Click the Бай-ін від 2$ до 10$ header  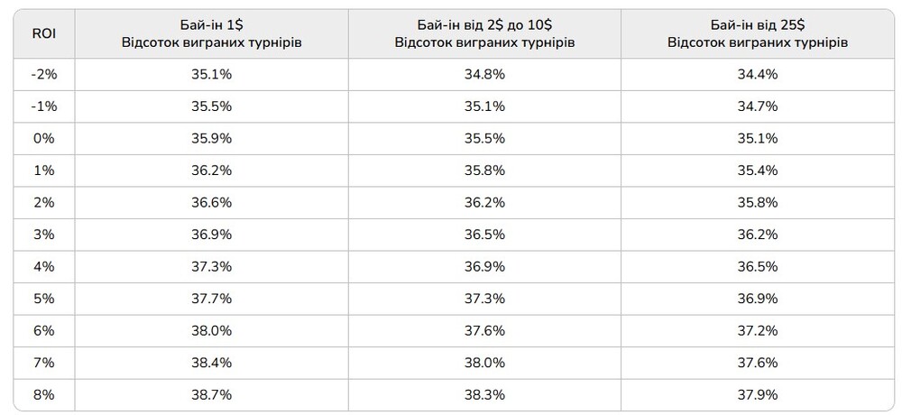point(484,34)
